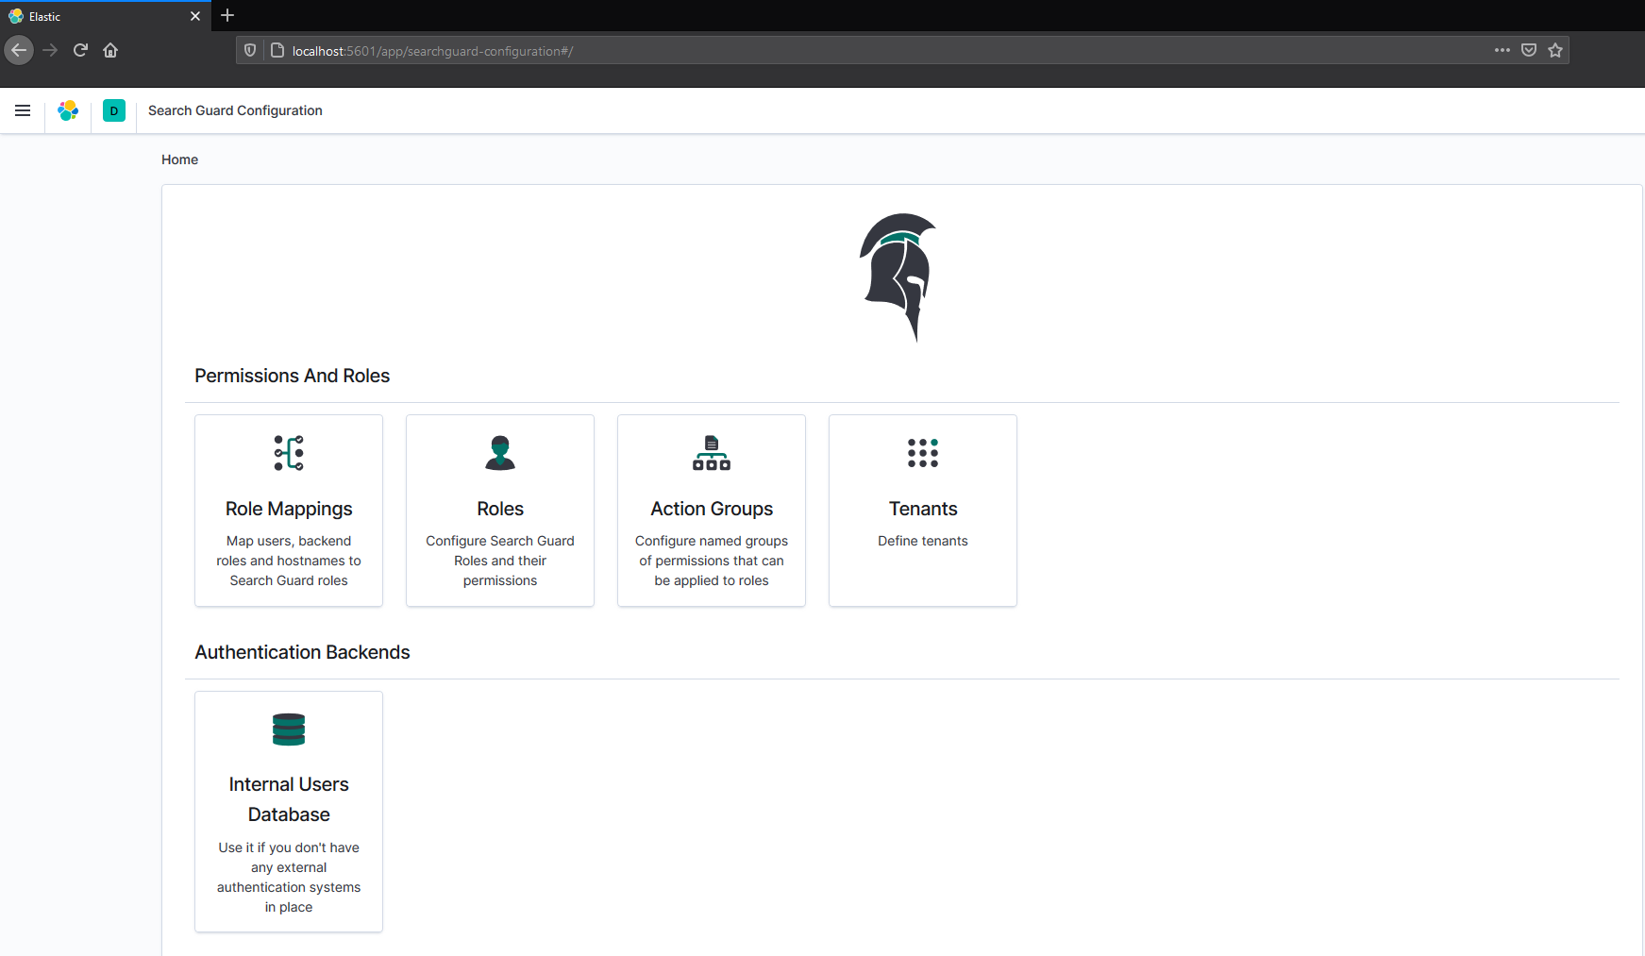Click the Action Groups hierarchy icon
This screenshot has width=1645, height=956.
(712, 453)
